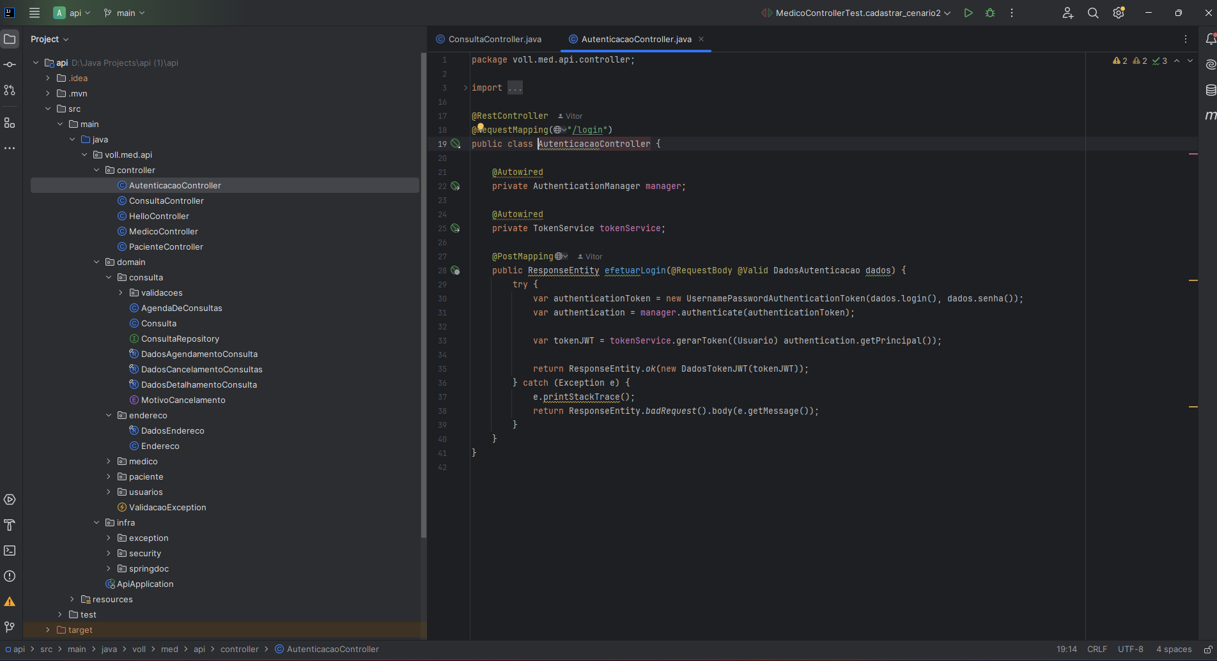Collapse the controller package in tree
This screenshot has height=661, width=1217.
click(x=97, y=170)
